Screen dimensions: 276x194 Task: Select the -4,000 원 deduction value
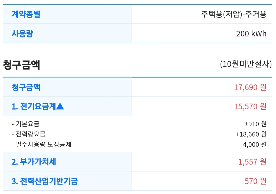tap(253, 144)
